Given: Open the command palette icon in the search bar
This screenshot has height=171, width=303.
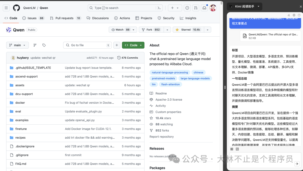Looking at the screenshot, I should [159, 8].
